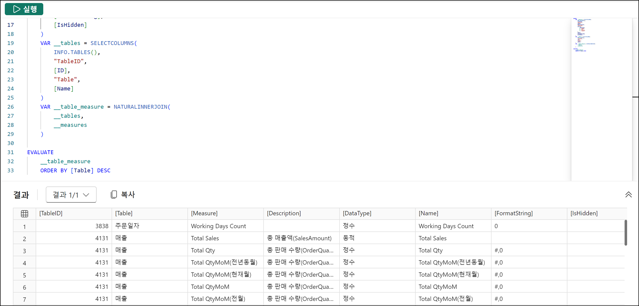Click the 결과 panel title

(21, 195)
